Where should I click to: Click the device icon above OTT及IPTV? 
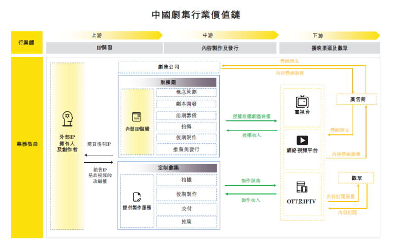(302, 187)
